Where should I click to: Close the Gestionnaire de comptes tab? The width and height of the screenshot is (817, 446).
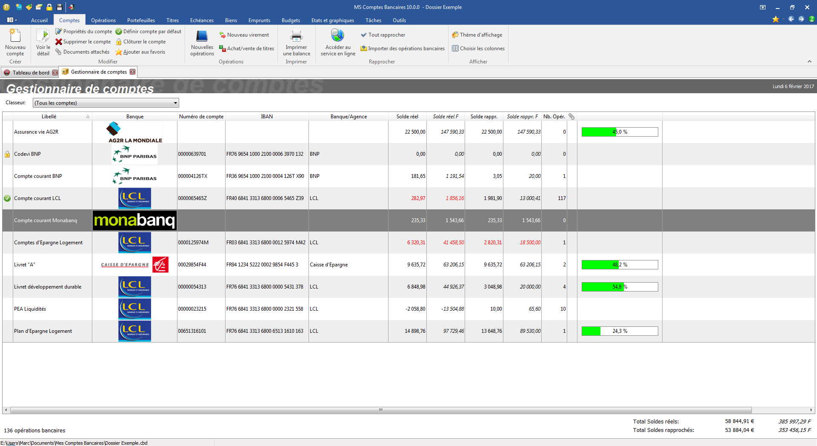132,72
